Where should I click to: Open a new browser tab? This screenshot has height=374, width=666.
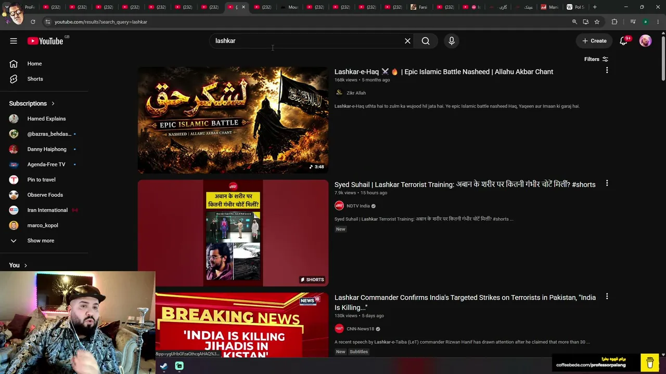coord(595,7)
